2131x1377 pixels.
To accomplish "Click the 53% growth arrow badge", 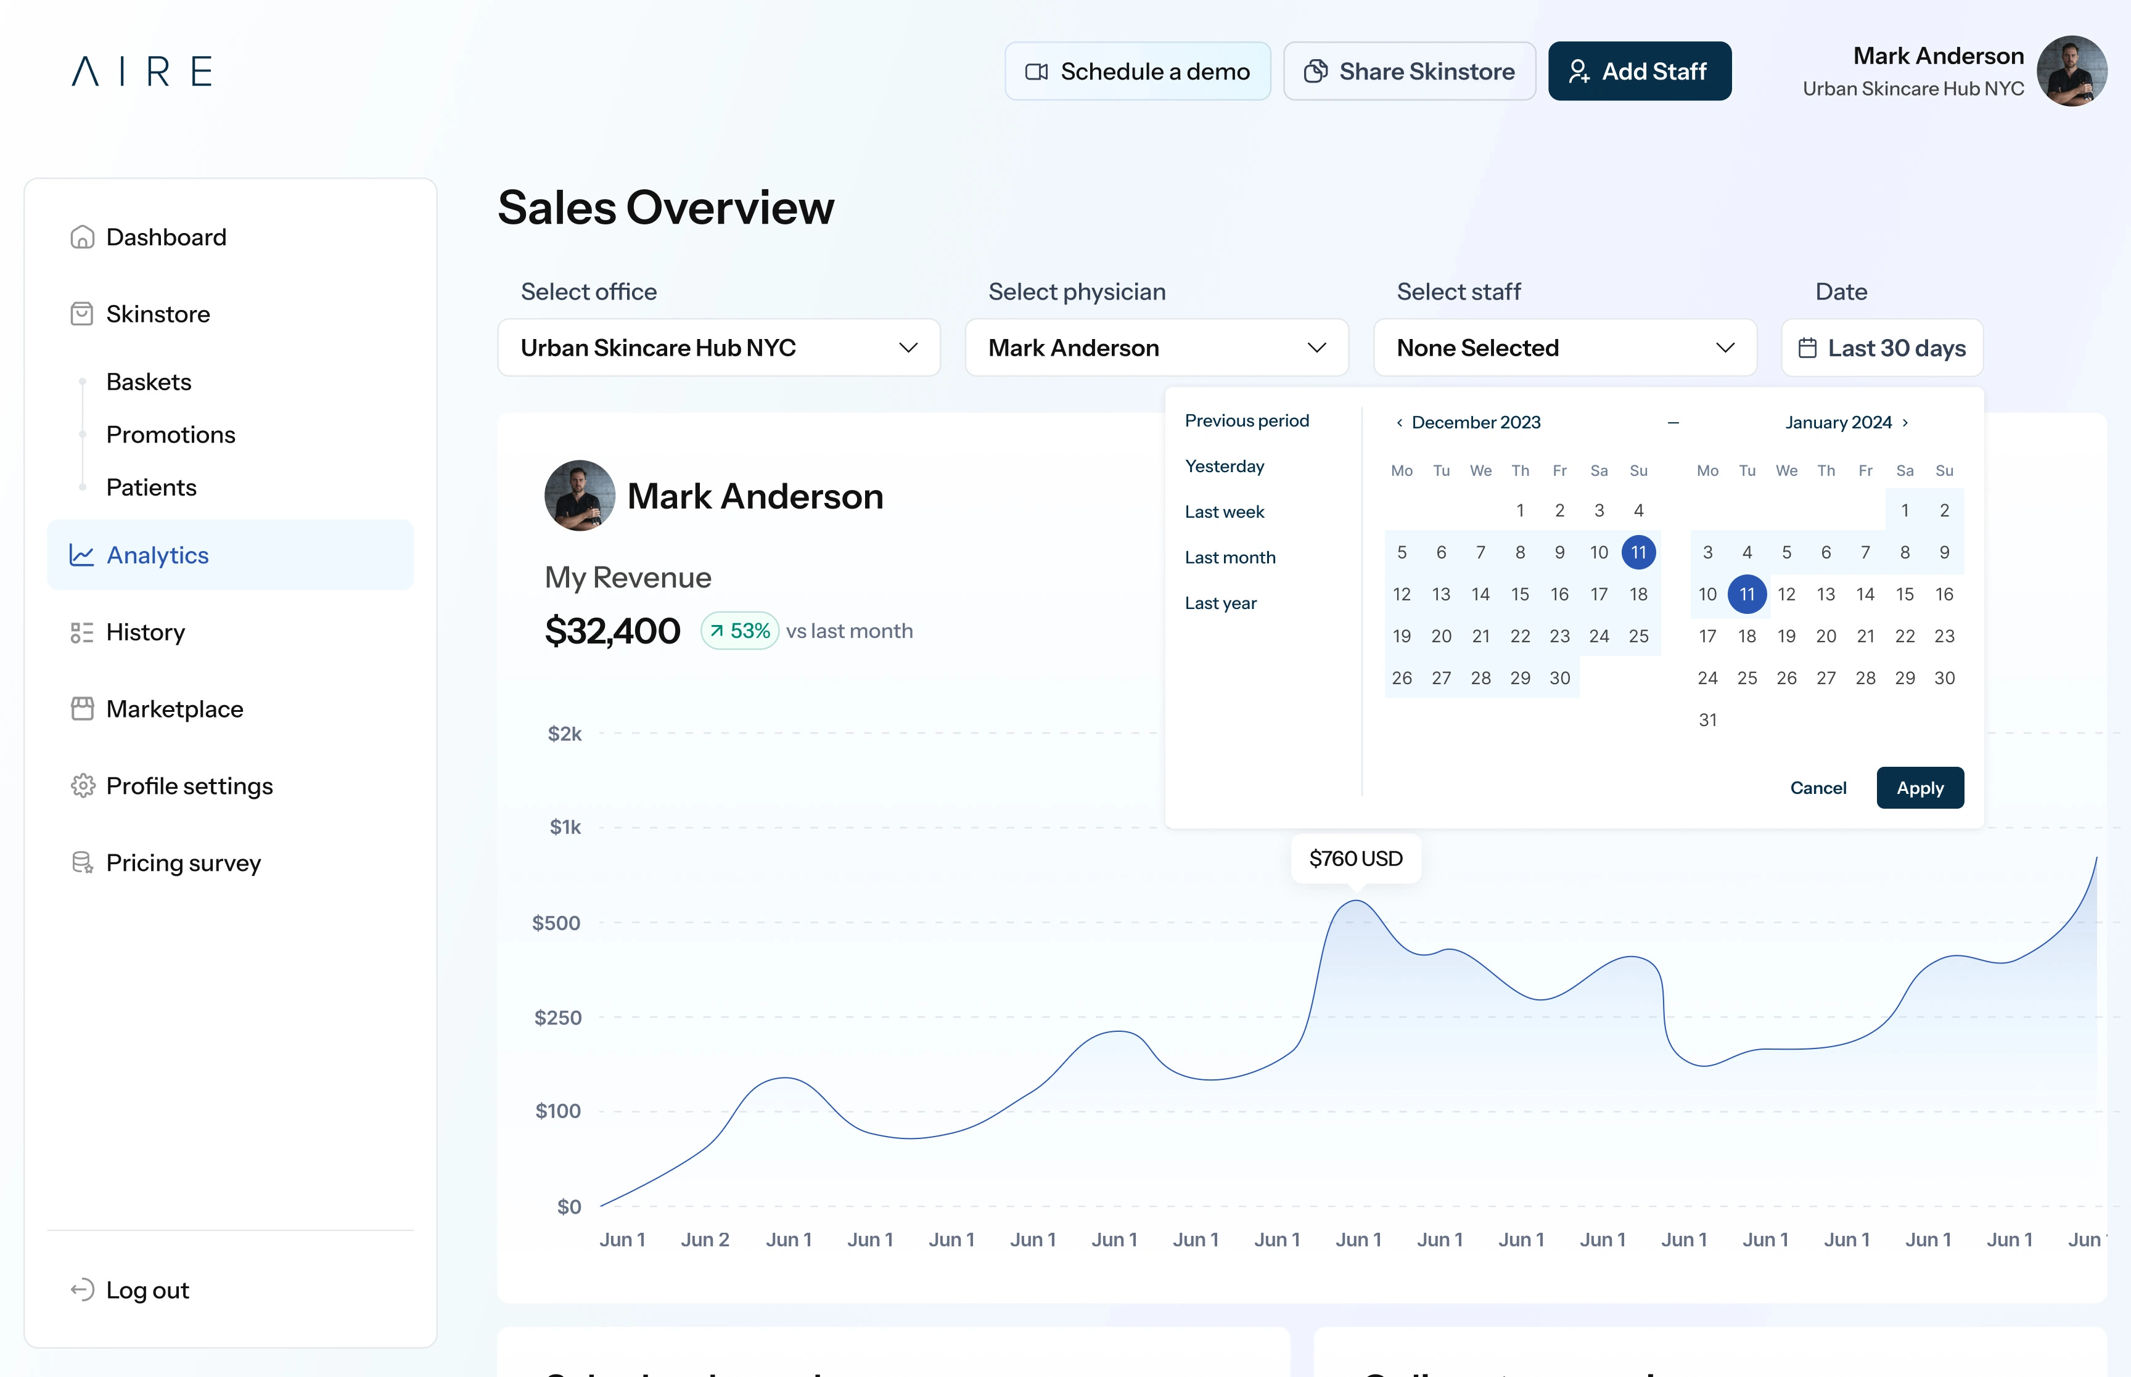I will (x=739, y=631).
